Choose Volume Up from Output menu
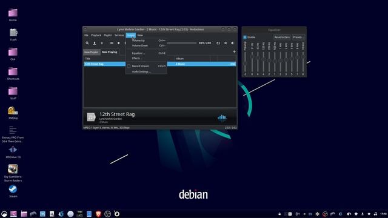The width and height of the screenshot is (388, 218). [x=146, y=41]
